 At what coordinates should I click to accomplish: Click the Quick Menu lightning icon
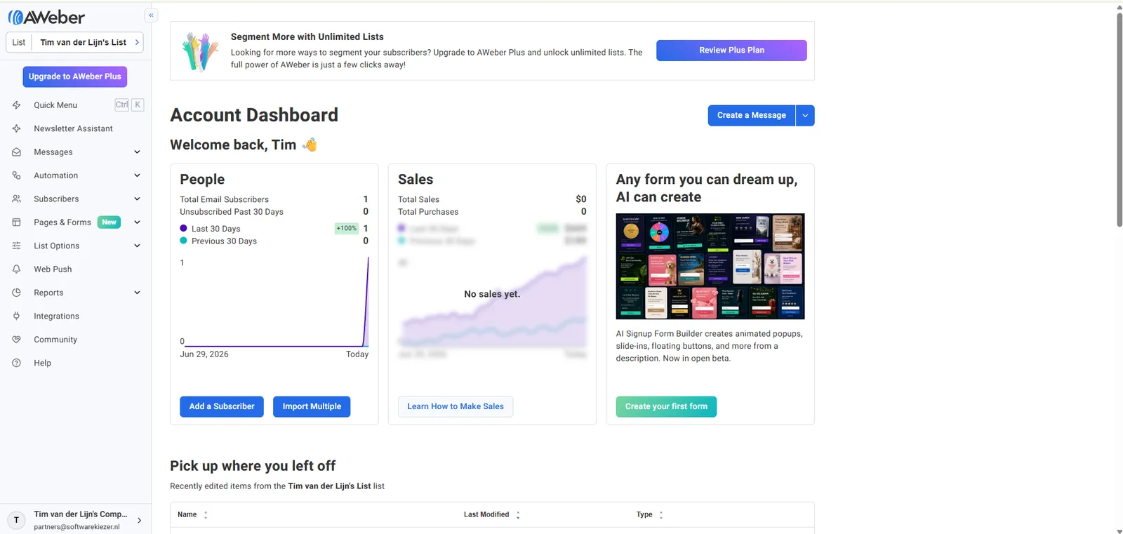click(16, 105)
